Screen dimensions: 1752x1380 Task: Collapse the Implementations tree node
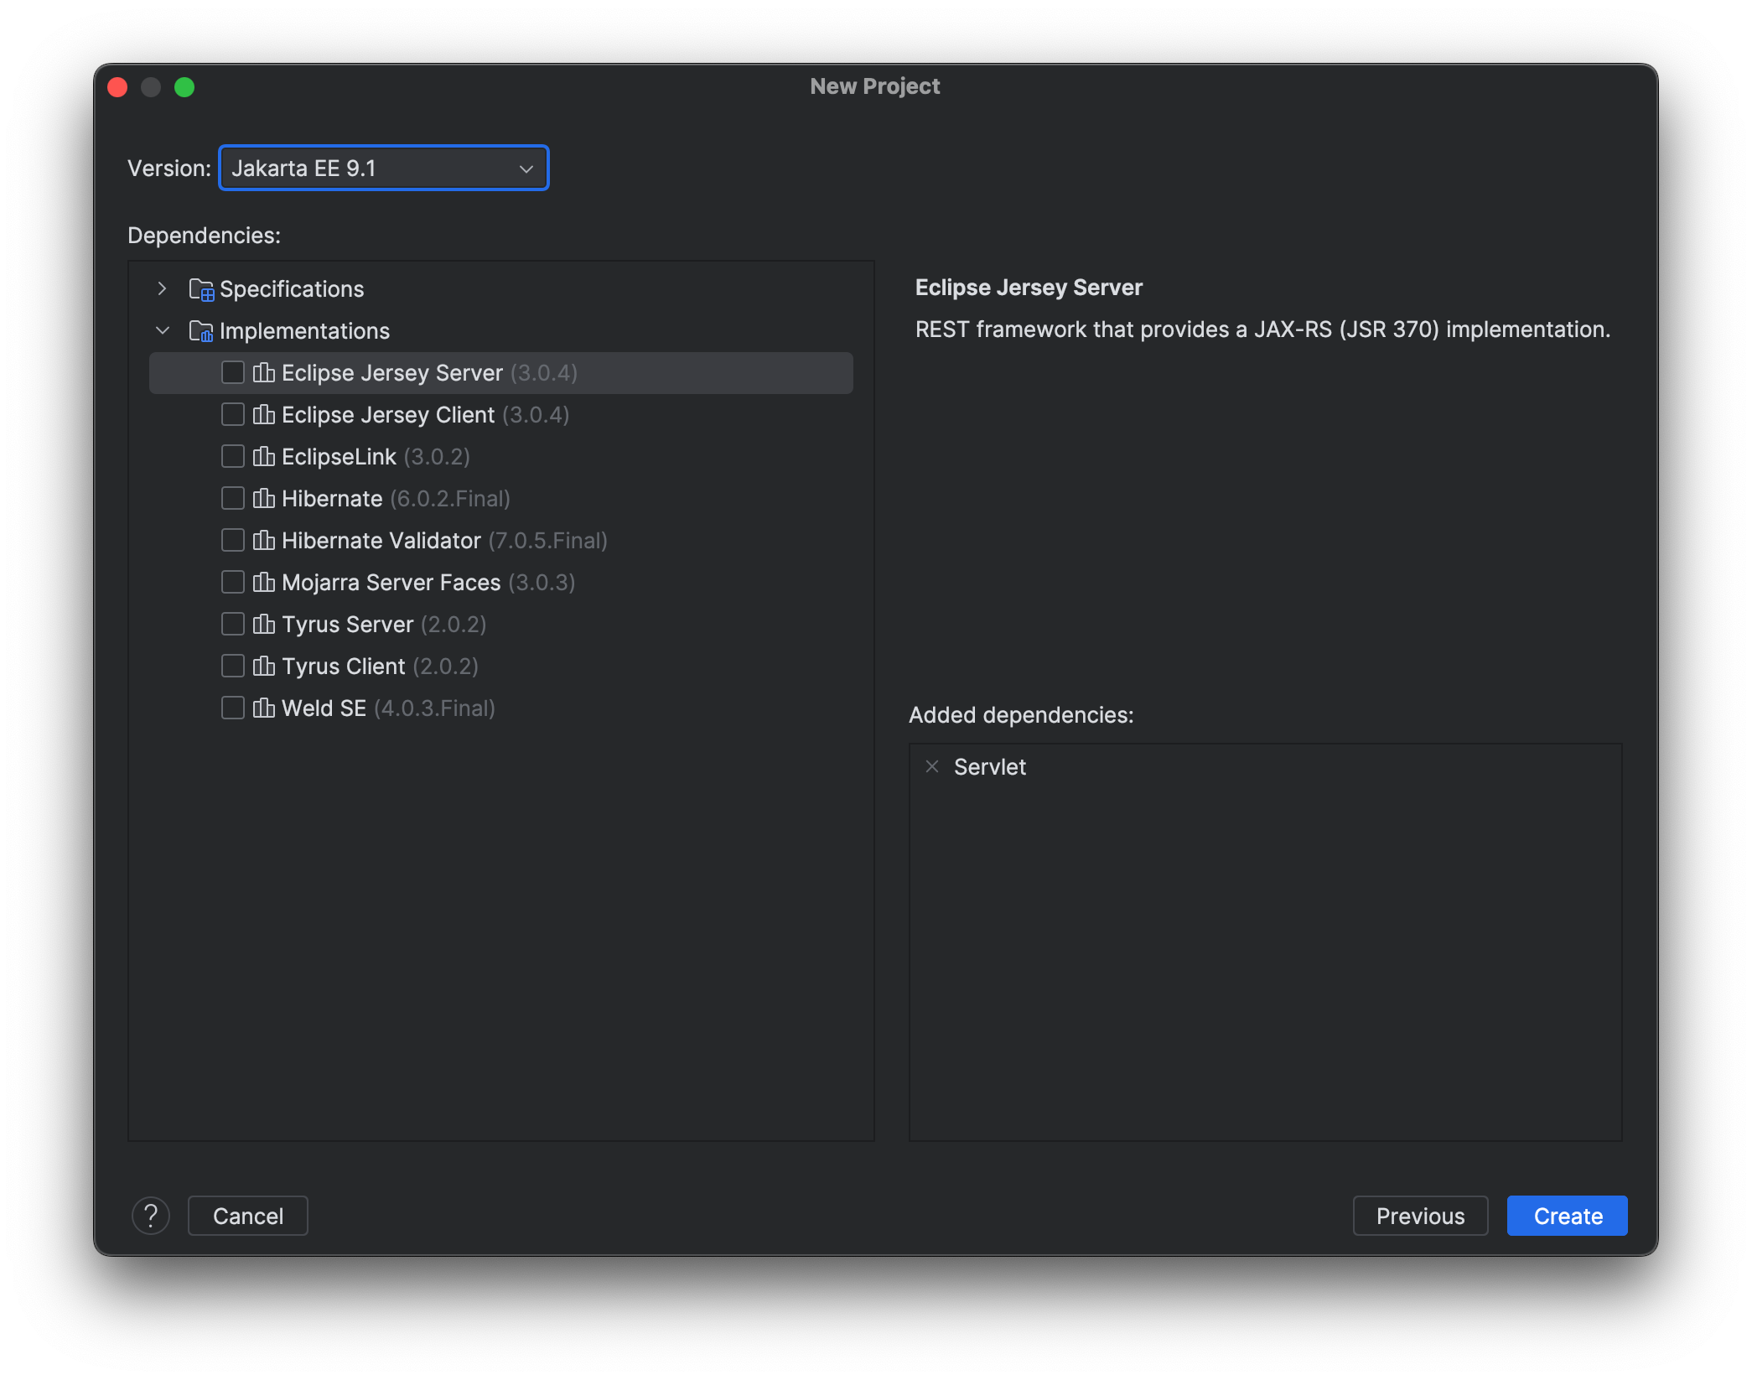(162, 330)
